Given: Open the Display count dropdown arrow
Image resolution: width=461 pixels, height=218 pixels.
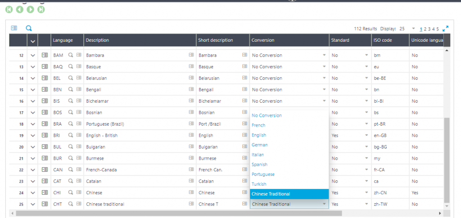Looking at the screenshot, I should (413, 28).
